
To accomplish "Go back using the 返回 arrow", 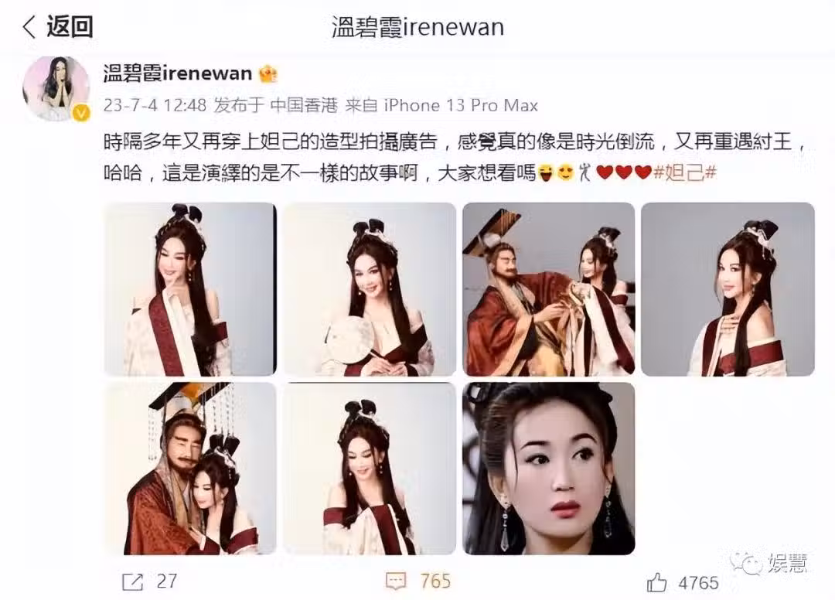I will coord(29,26).
